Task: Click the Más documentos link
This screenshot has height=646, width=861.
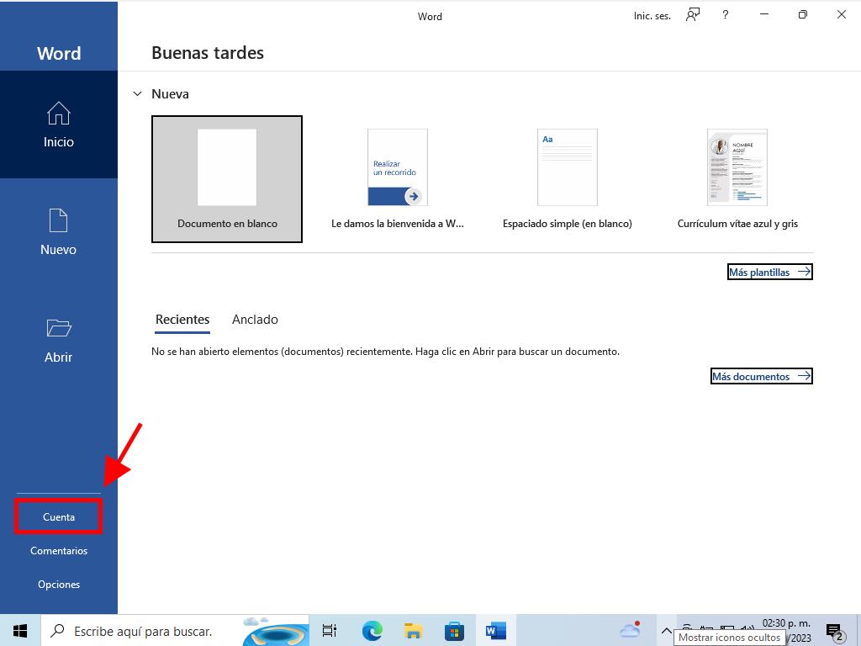Action: tap(761, 377)
